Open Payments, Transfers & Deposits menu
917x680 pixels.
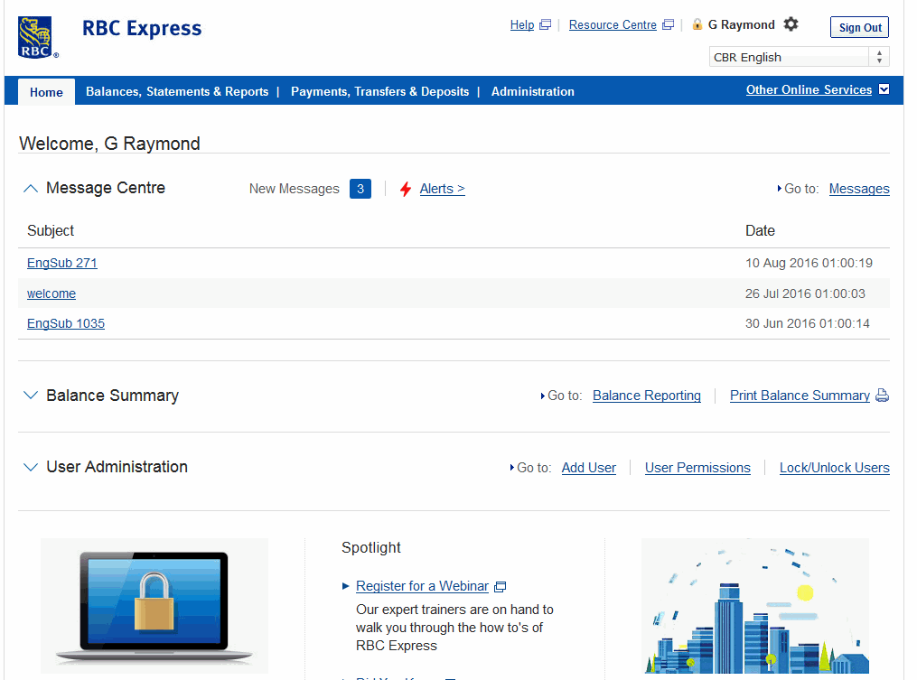(379, 91)
